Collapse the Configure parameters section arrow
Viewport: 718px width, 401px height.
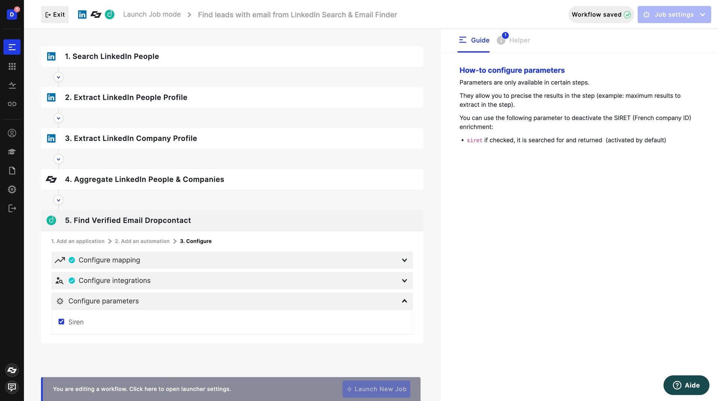[x=404, y=301]
